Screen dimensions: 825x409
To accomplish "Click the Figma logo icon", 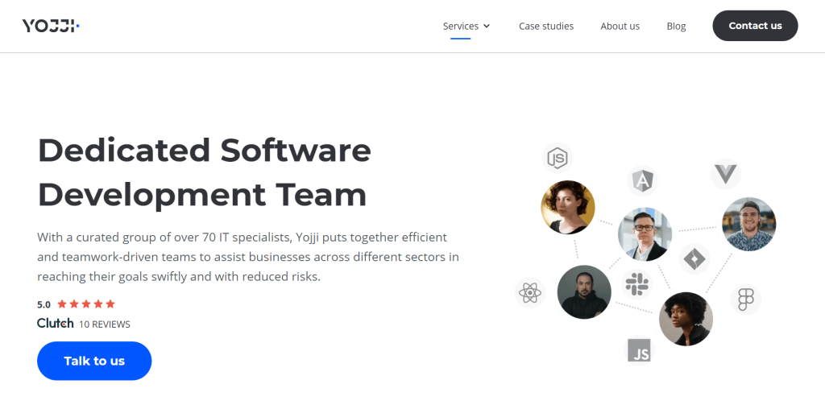I will pos(745,300).
